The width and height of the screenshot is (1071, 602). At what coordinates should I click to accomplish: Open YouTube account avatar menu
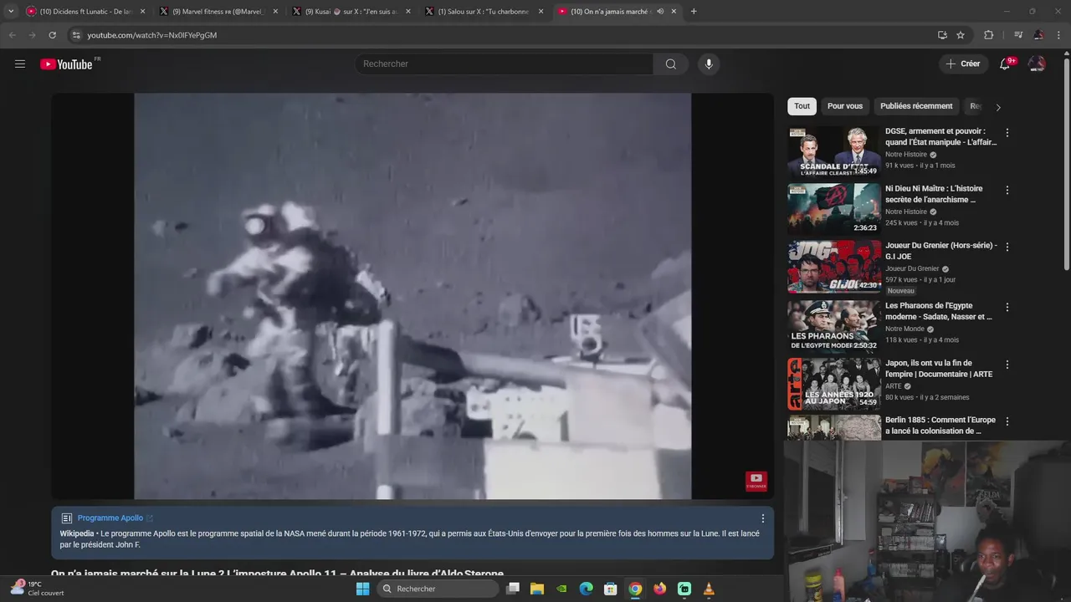pos(1037,64)
